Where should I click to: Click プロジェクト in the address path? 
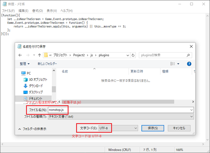pyautogui.click(x=60, y=55)
